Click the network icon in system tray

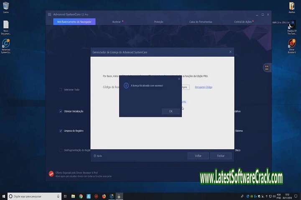point(270,196)
